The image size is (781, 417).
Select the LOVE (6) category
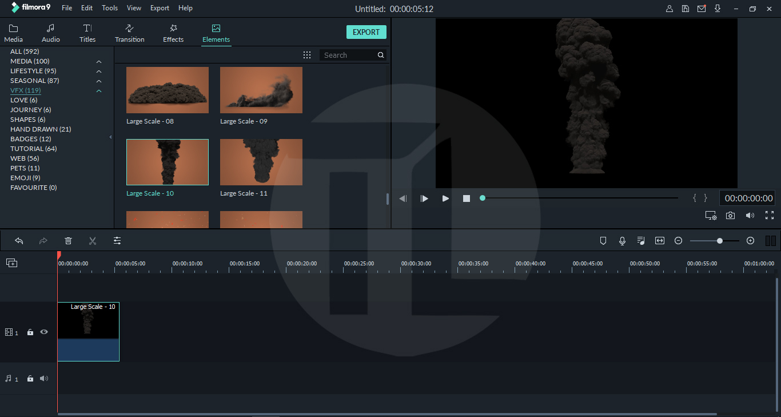coord(23,100)
